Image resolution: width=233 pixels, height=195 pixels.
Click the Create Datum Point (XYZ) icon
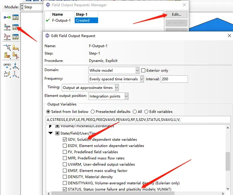point(7,66)
